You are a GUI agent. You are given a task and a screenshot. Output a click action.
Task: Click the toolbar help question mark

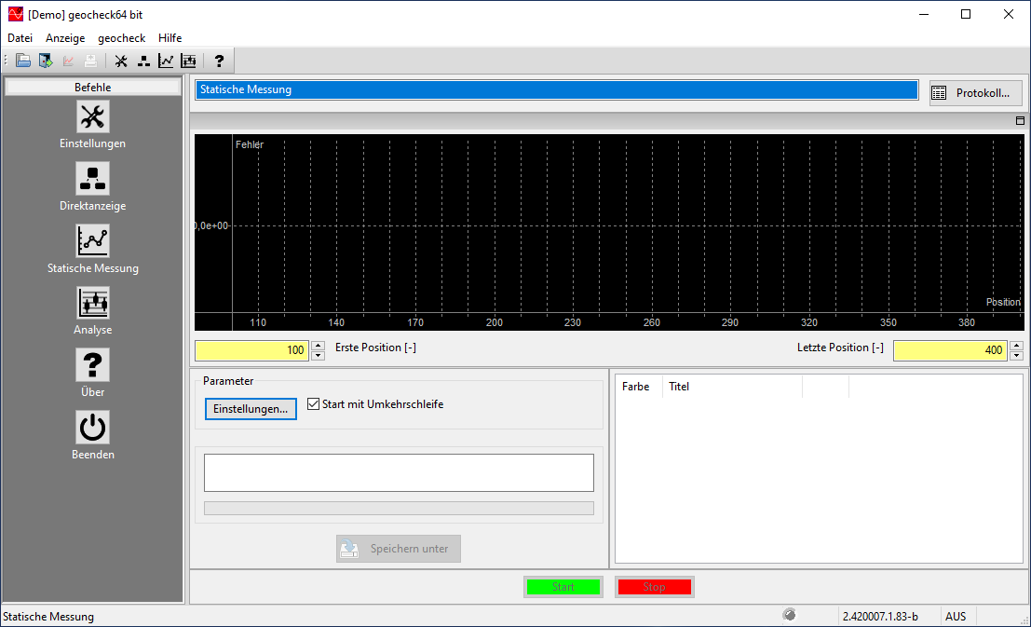click(x=219, y=61)
